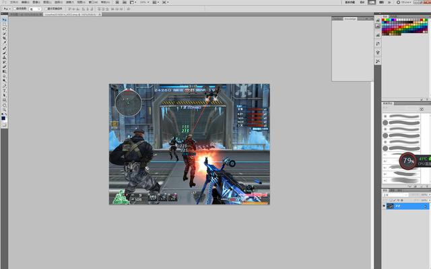This screenshot has width=431, height=269.
Task: Open the Edit (编辑) menu
Action: [26, 2]
